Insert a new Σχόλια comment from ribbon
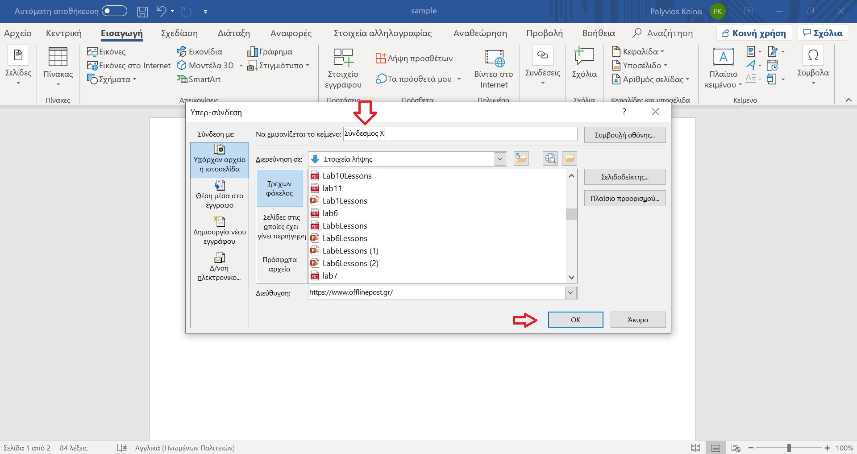The height and width of the screenshot is (454, 857). [584, 62]
